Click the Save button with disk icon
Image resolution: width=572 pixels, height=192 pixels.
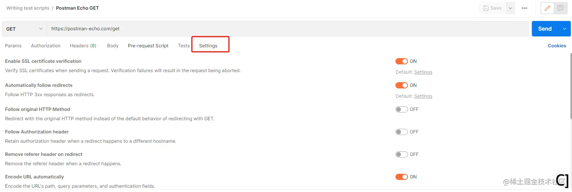coord(492,8)
